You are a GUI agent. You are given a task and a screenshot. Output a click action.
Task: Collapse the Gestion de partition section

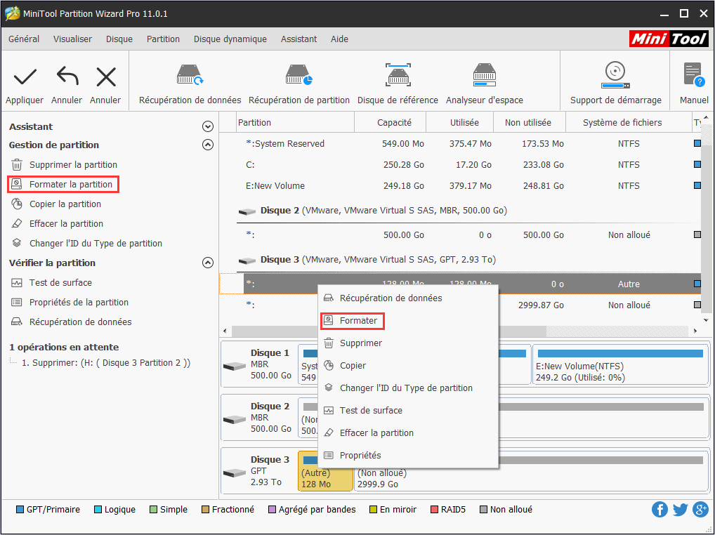coord(207,145)
